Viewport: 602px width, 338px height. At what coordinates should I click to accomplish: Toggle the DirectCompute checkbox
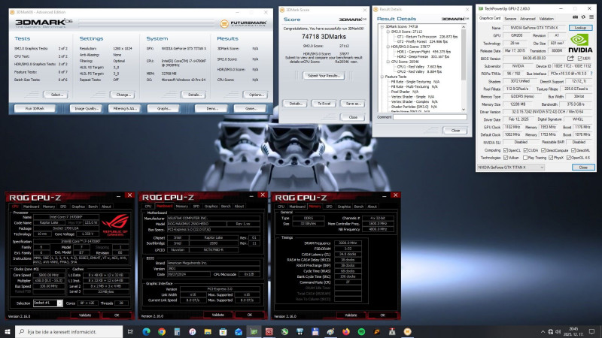pos(543,150)
